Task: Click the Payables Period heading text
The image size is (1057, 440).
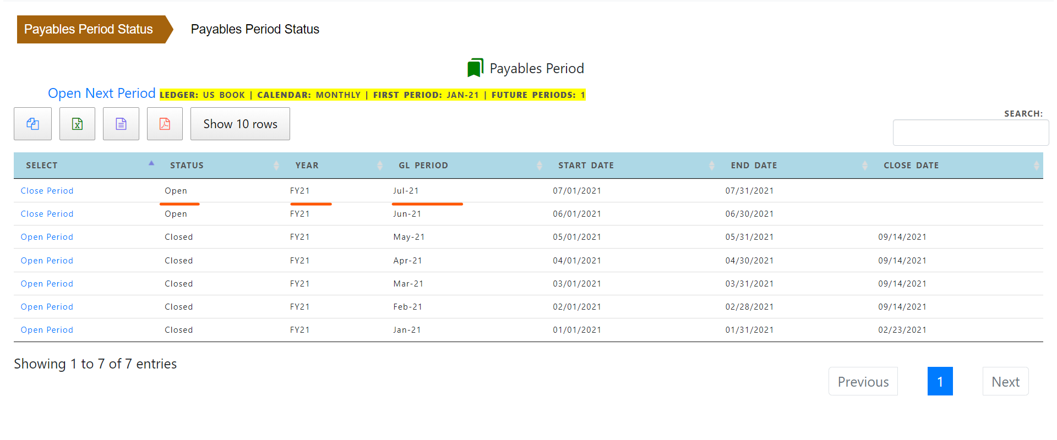Action: click(537, 68)
